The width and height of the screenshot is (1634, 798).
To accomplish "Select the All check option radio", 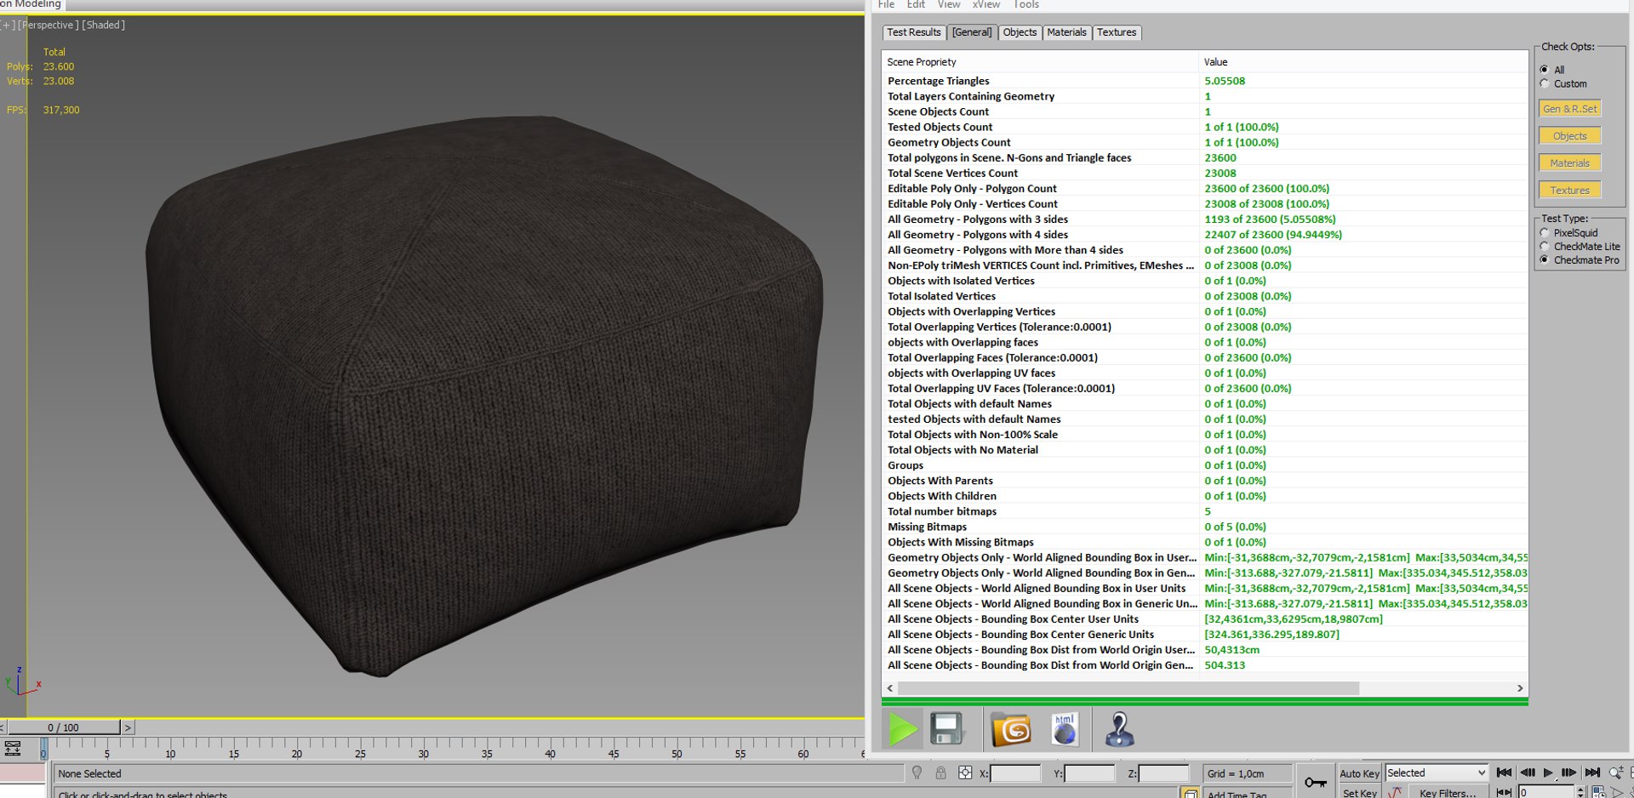I will coord(1545,70).
